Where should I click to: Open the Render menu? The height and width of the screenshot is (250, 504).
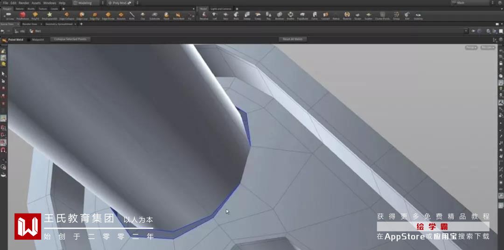24,3
